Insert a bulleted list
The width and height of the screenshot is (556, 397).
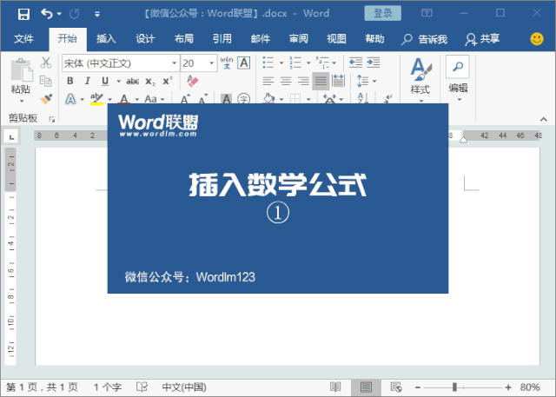pos(268,63)
